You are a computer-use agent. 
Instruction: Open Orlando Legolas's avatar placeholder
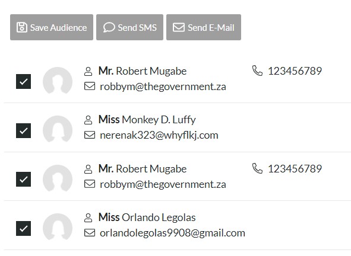tap(58, 226)
